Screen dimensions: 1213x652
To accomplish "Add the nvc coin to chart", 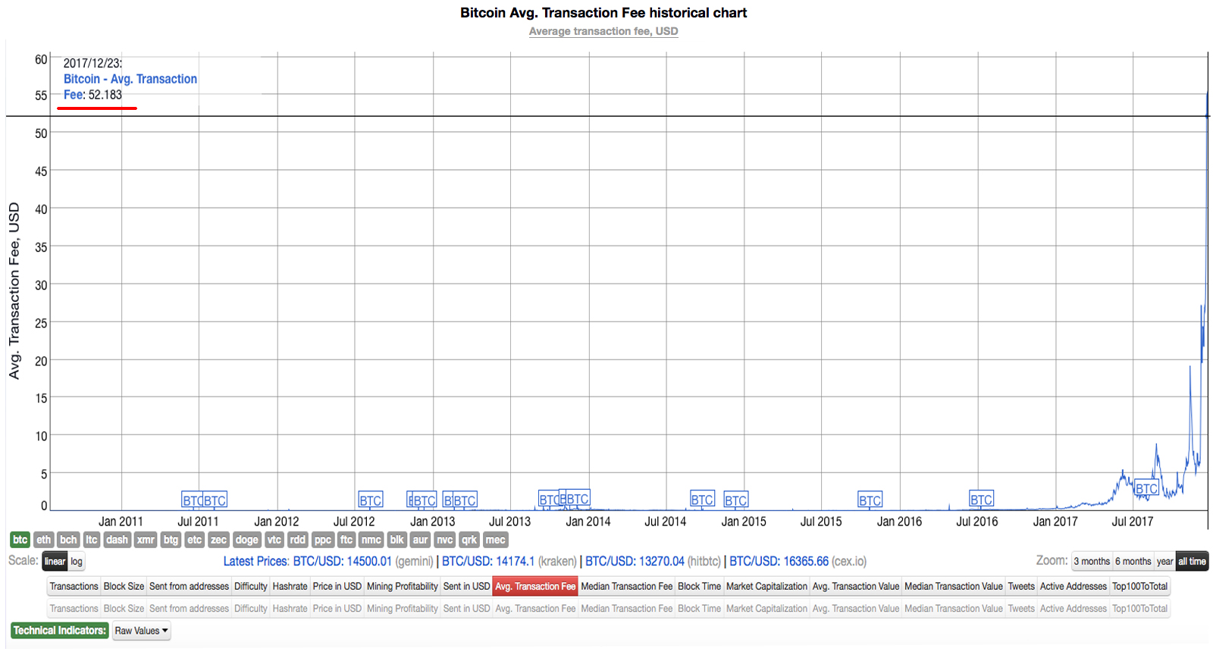I will tap(445, 540).
